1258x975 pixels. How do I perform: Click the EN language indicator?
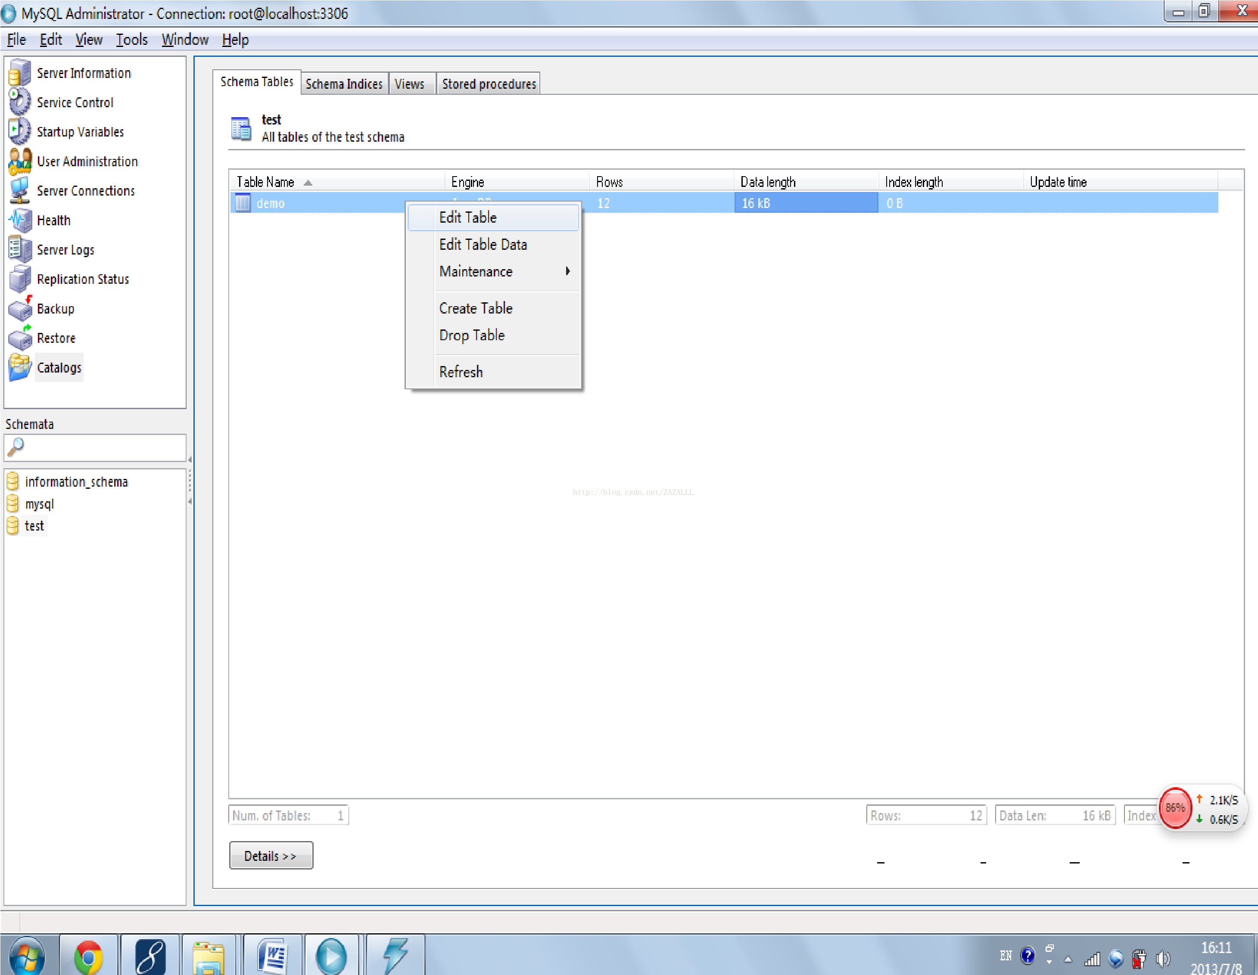(1006, 956)
